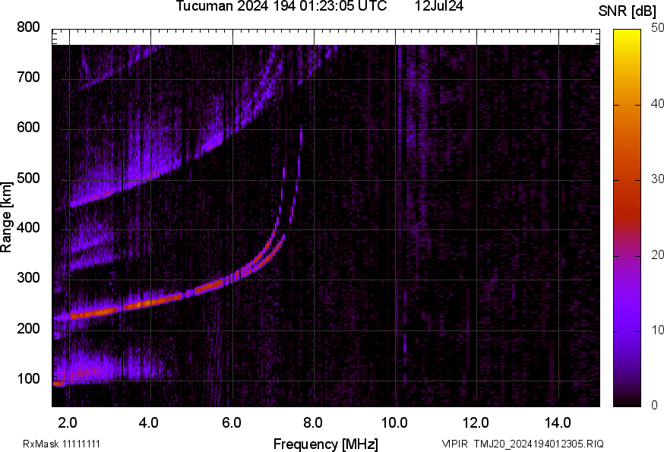Click the 'VIPIR' footer label
This screenshot has width=664, height=452.
tap(455, 444)
